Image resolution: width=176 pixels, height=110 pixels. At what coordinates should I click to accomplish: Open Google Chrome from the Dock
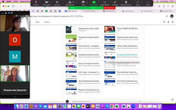[112, 106]
